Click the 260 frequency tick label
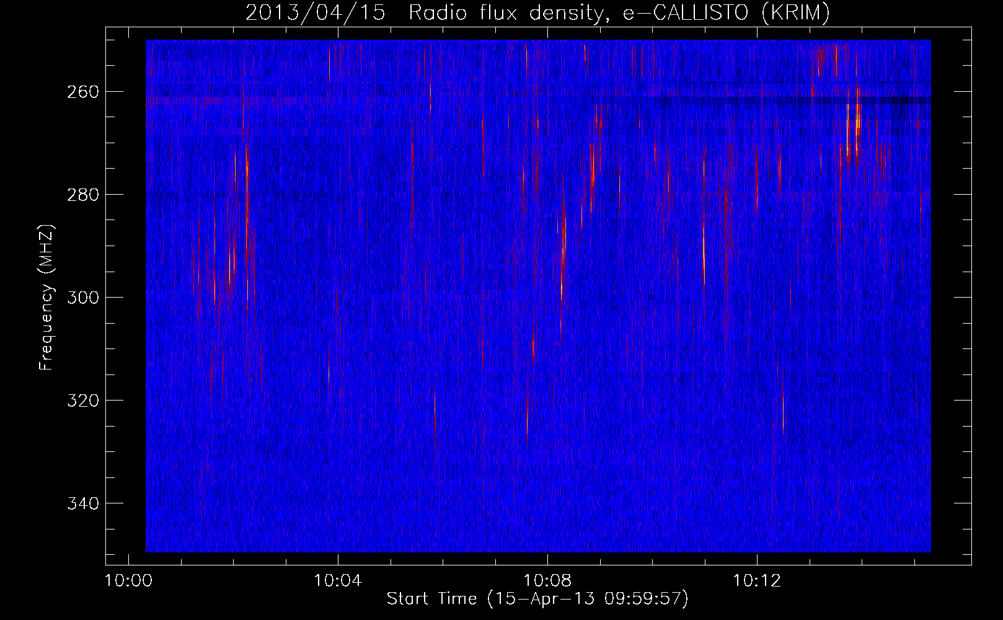 pyautogui.click(x=83, y=92)
